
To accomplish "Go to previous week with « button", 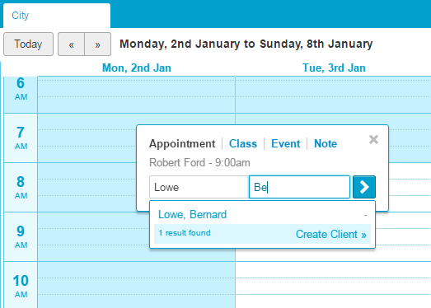I will 71,44.
